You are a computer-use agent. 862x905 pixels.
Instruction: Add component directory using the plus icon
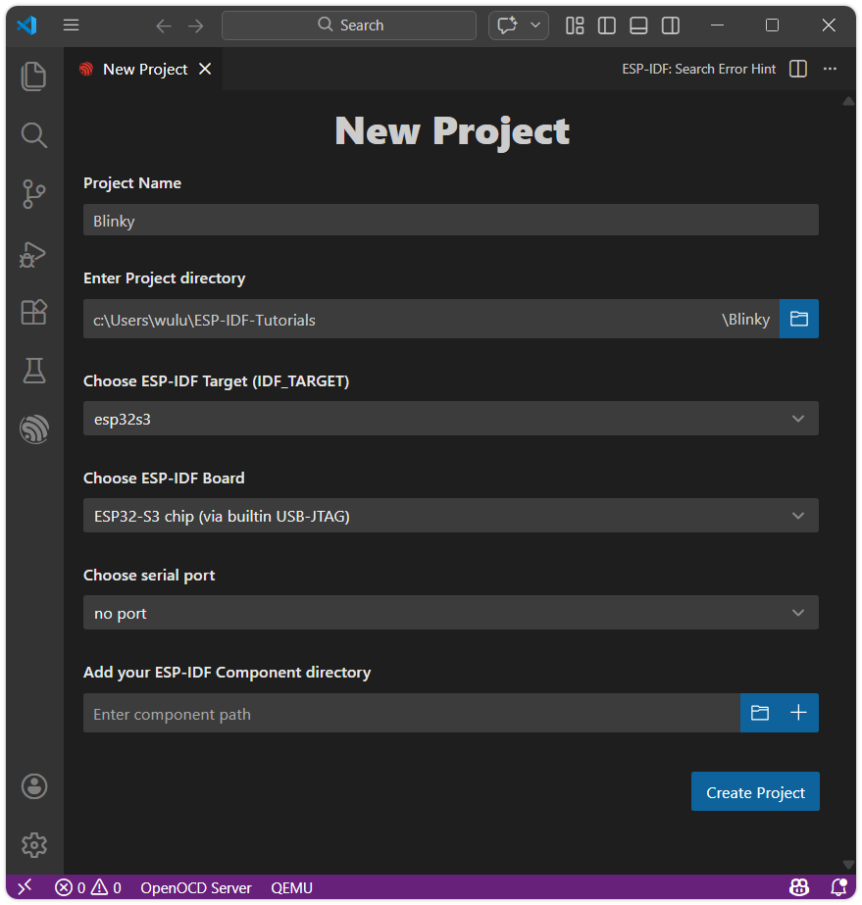(x=798, y=713)
